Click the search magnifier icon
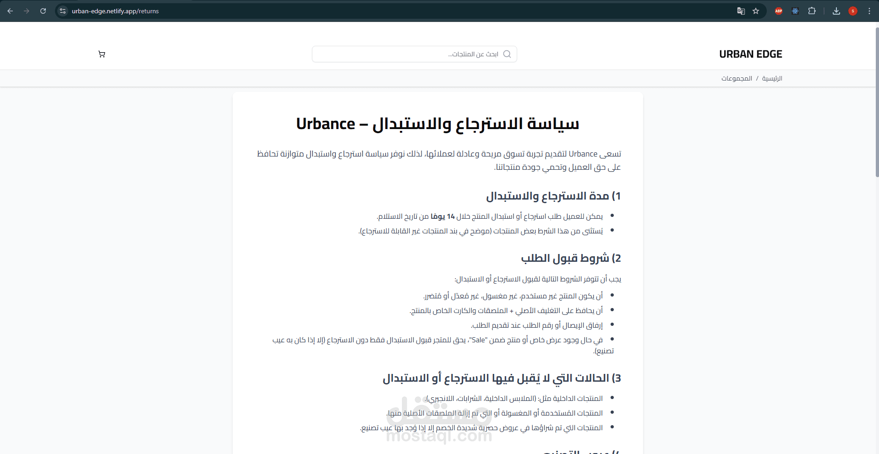The height and width of the screenshot is (454, 879). 507,54
